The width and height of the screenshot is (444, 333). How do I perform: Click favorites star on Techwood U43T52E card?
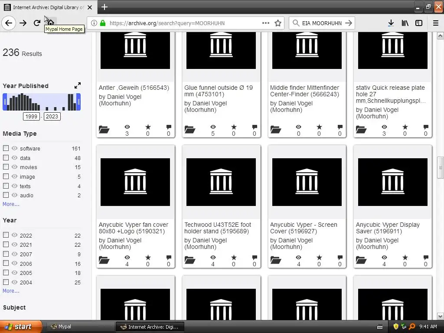coord(234,258)
